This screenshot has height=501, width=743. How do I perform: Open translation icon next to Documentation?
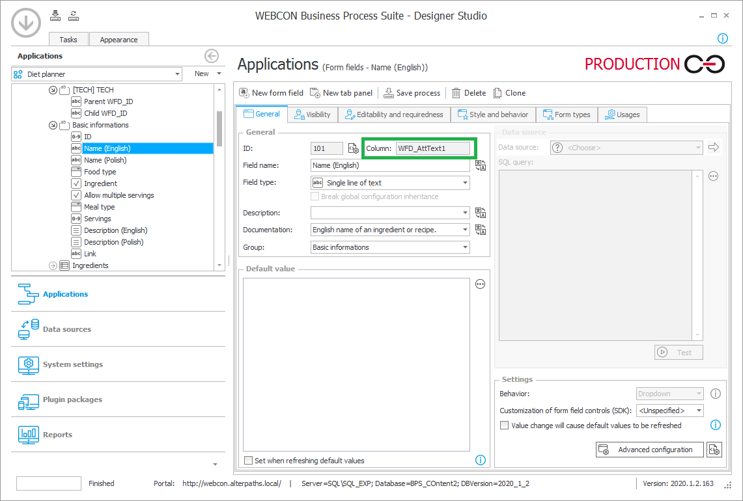click(481, 230)
